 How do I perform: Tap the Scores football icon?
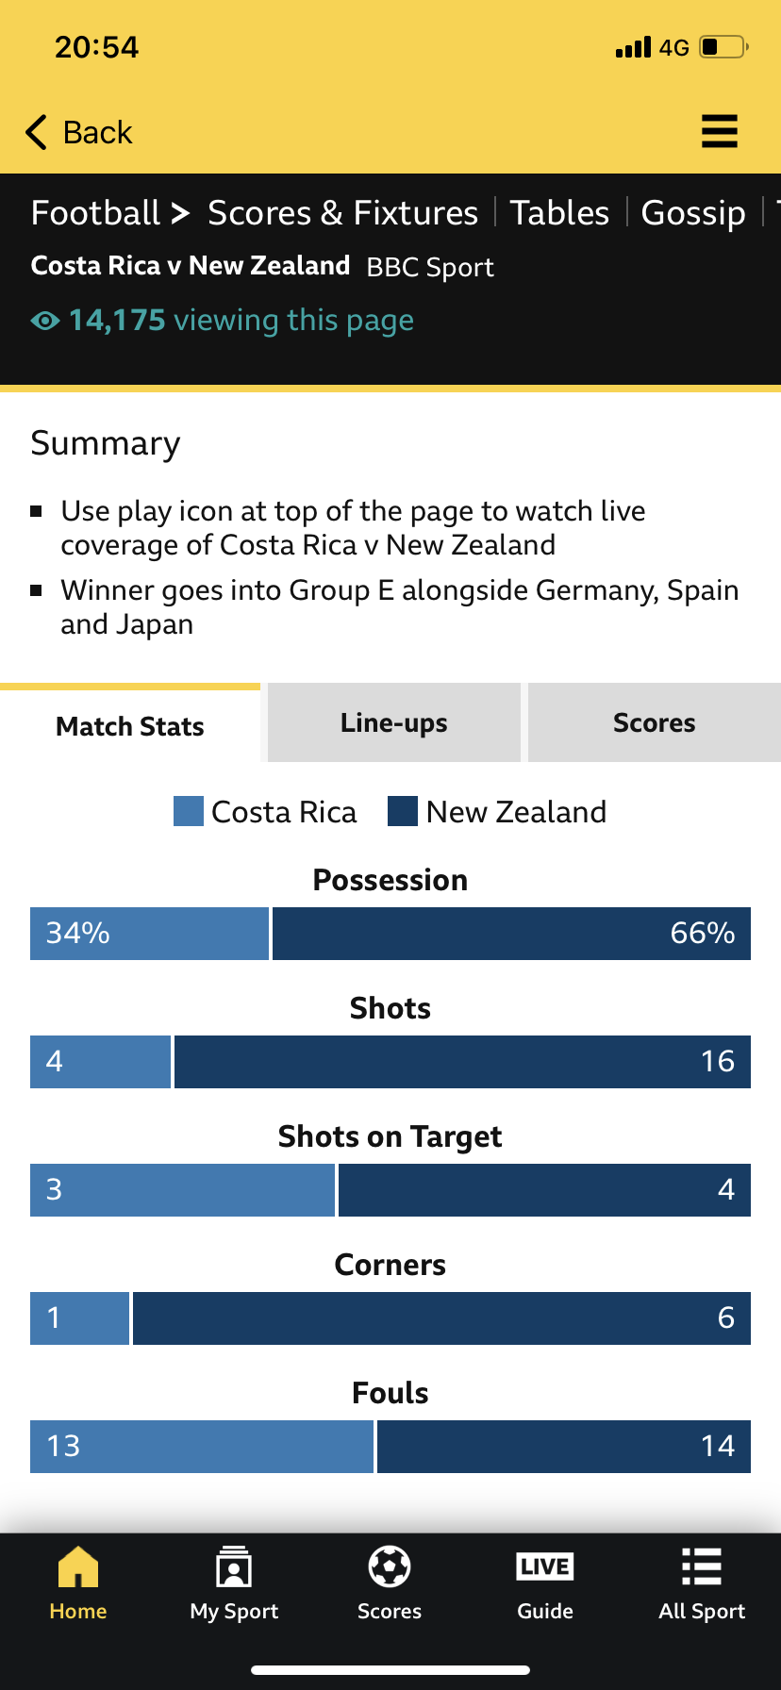pos(390,1567)
